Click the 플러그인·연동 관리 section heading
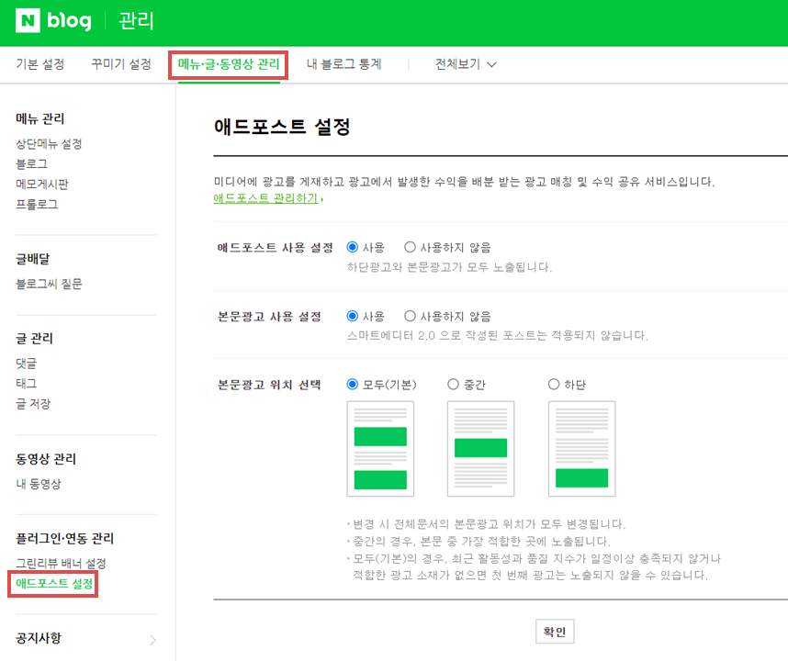 (65, 539)
